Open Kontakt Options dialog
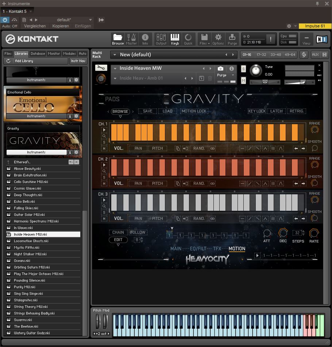Image resolution: width=332 pixels, height=347 pixels. [218, 39]
